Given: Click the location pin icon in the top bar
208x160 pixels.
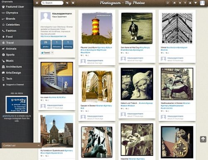Looking at the screenshot, I should (x=185, y=3).
